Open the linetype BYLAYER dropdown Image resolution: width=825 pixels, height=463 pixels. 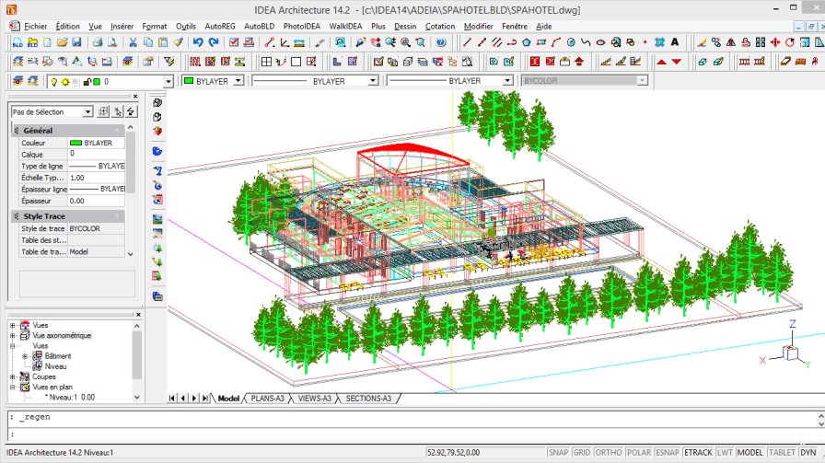pyautogui.click(x=373, y=81)
